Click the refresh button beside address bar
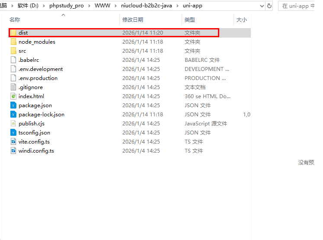This screenshot has height=240, width=323. point(270,6)
